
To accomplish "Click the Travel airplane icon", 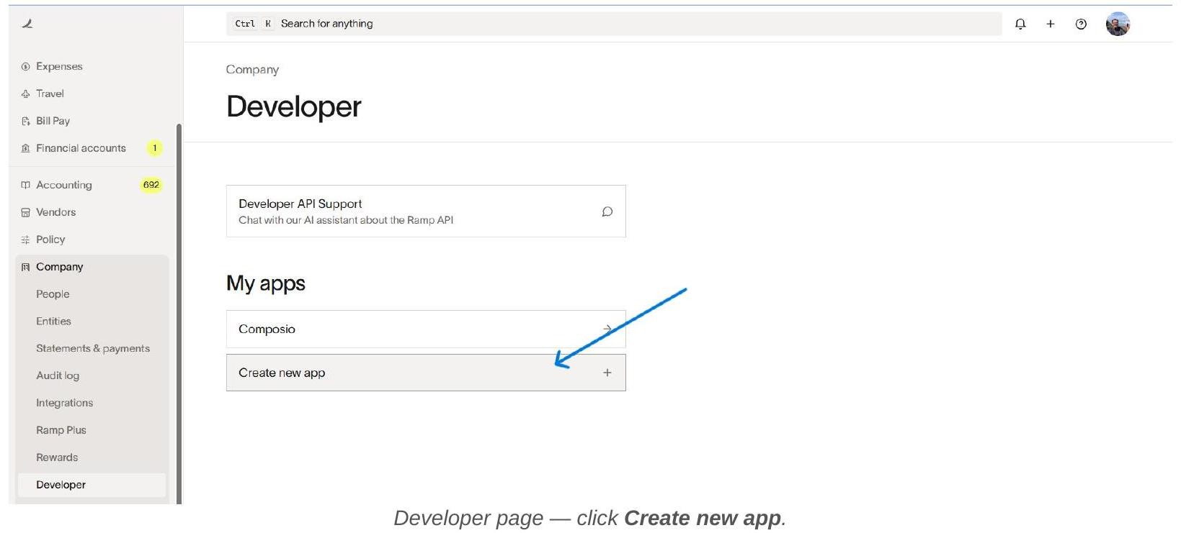I will (26, 94).
